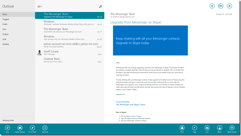Image resolution: width=241 pixels, height=136 pixels.
Task: Open yahoo-account-services email Verify this email
Action: 70,45
